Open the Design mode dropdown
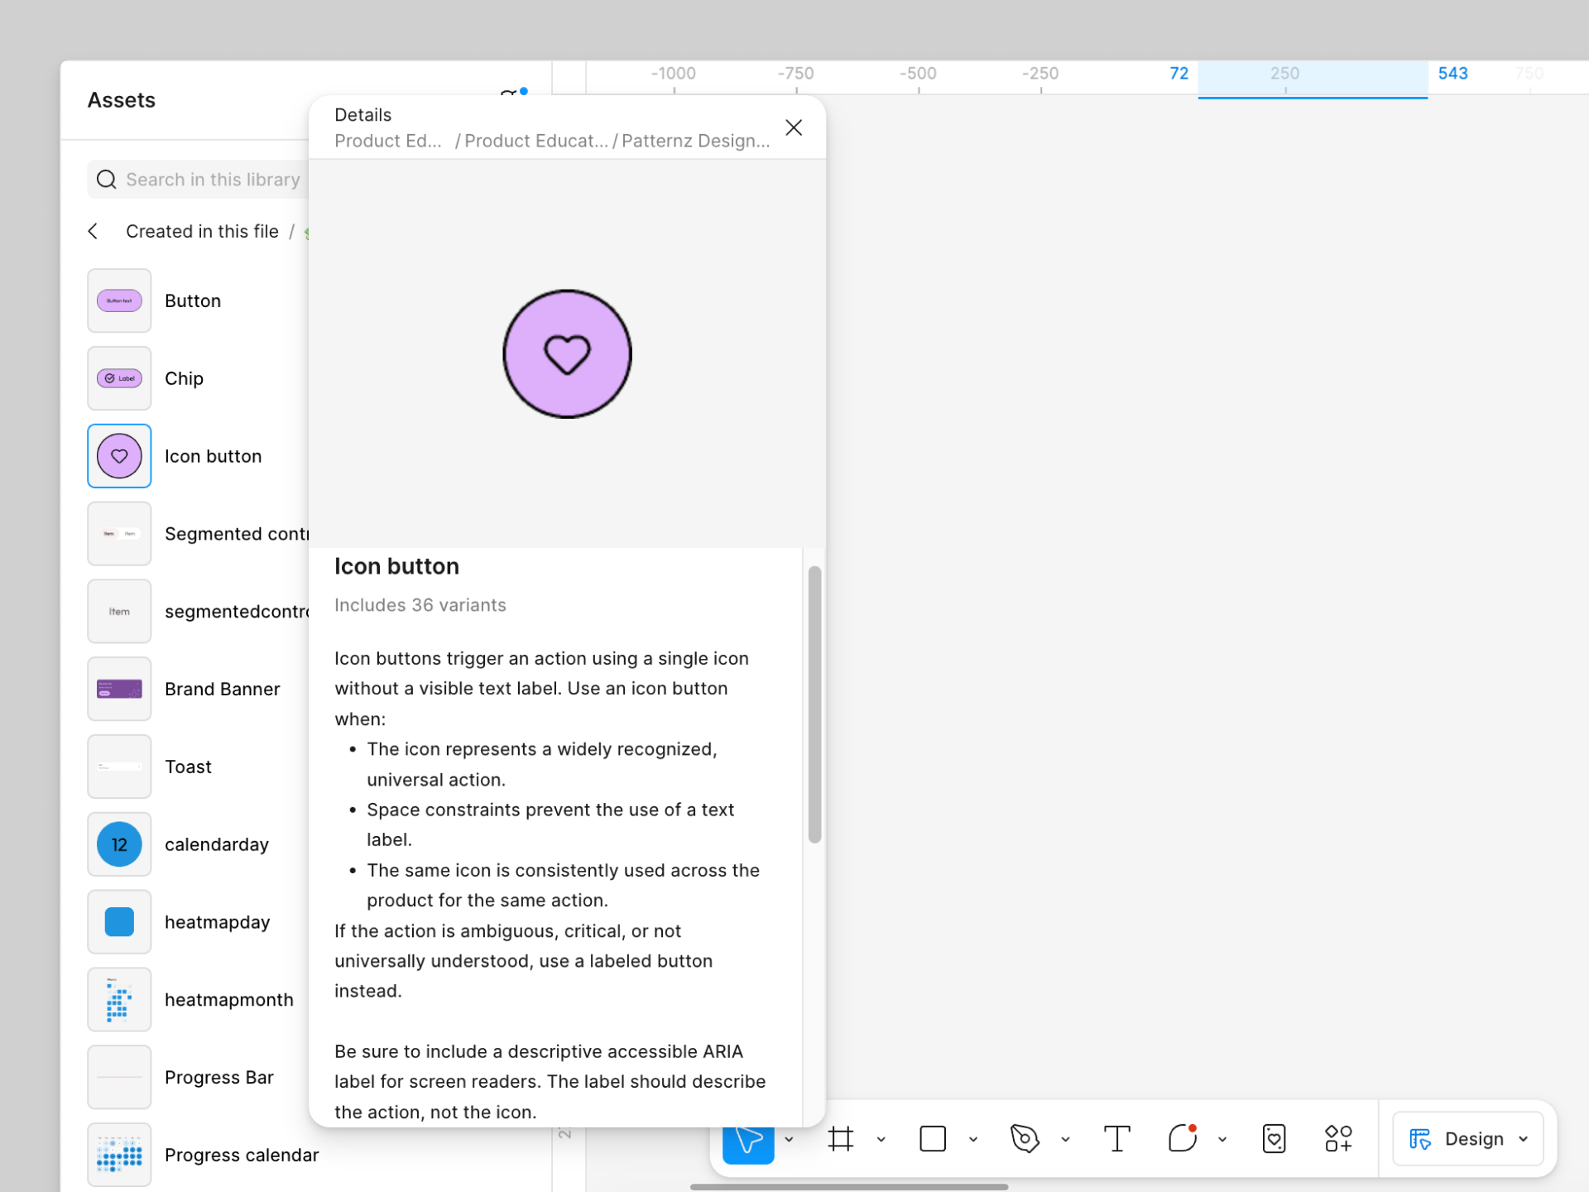 (x=1468, y=1139)
